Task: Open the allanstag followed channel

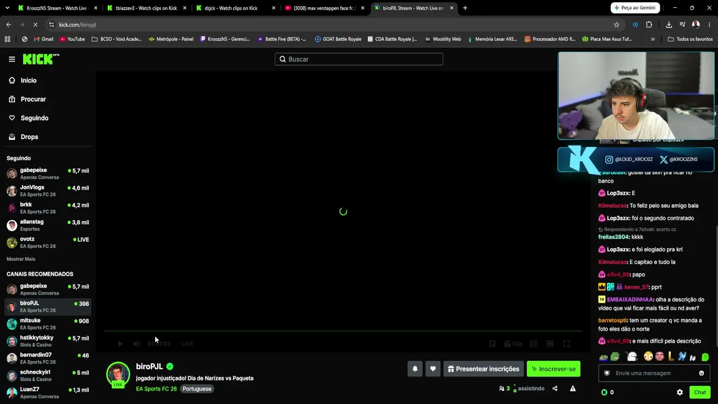Action: coord(48,225)
